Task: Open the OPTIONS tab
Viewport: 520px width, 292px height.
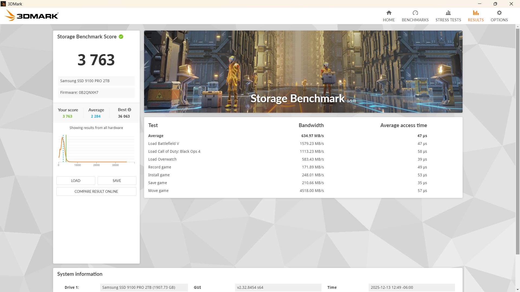Action: (499, 16)
